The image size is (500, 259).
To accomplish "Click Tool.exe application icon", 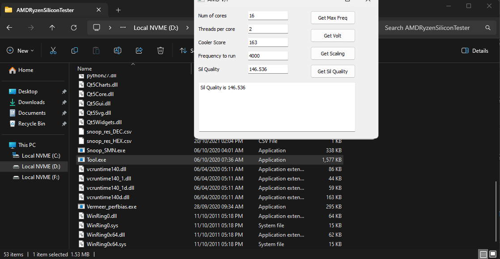I will 81,159.
